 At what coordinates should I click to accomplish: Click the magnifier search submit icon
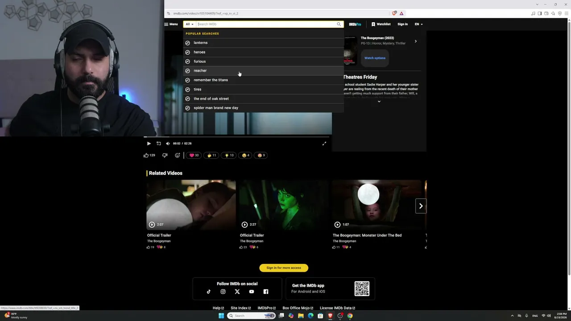point(339,24)
